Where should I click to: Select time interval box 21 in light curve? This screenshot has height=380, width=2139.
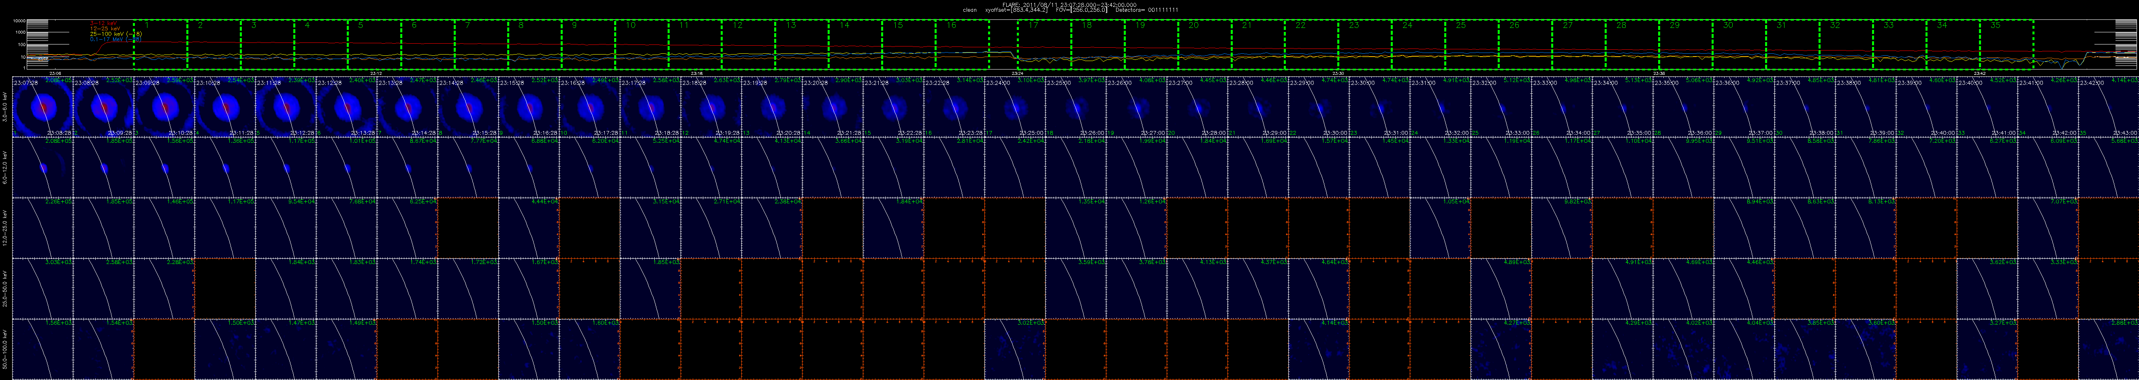point(1258,45)
